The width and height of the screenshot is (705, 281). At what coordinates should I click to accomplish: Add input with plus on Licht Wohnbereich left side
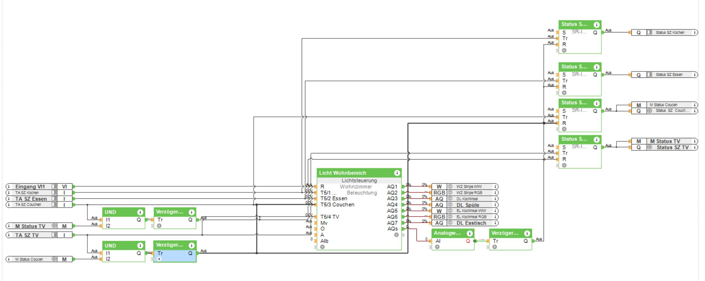pyautogui.click(x=322, y=247)
